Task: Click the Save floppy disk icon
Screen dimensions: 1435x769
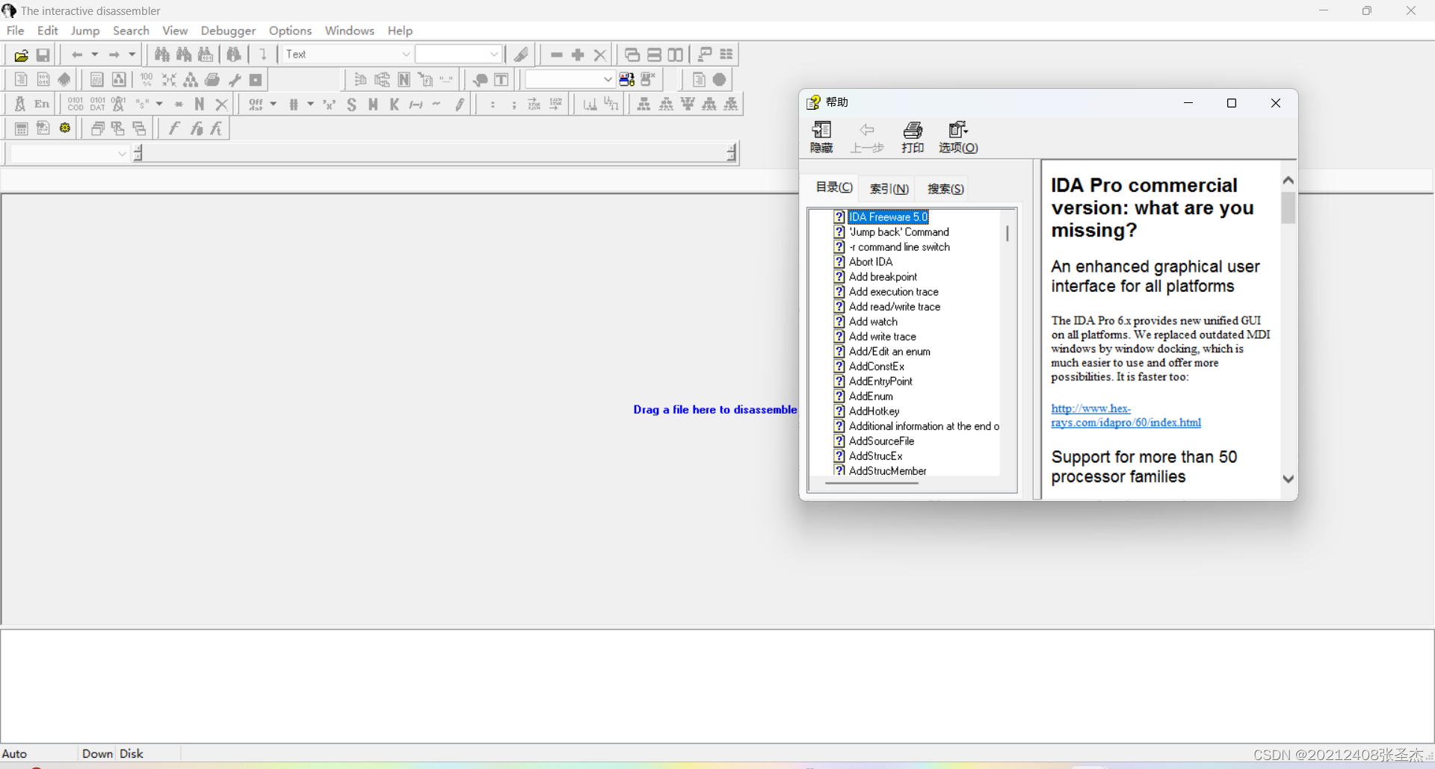Action: (43, 55)
